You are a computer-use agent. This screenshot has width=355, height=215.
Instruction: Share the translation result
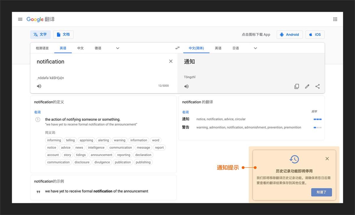click(x=317, y=87)
